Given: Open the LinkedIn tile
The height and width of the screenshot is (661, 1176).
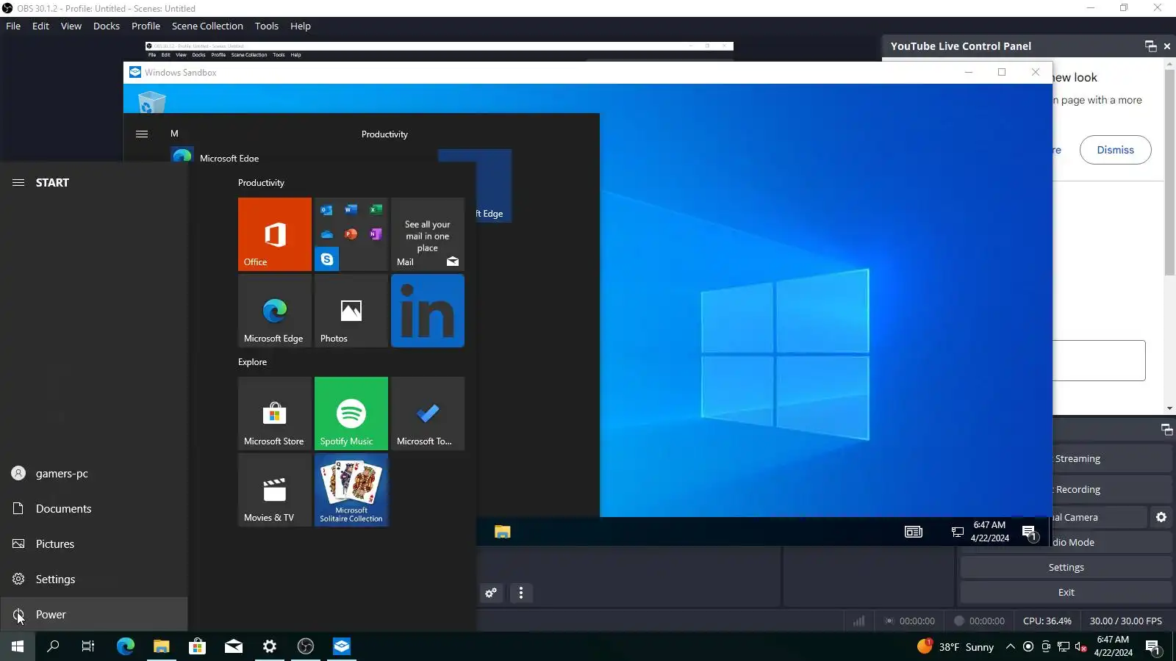Looking at the screenshot, I should click(x=428, y=311).
